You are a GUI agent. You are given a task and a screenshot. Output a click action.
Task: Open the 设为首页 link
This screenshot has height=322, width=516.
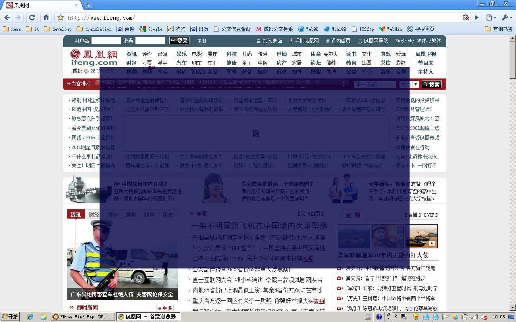click(338, 41)
